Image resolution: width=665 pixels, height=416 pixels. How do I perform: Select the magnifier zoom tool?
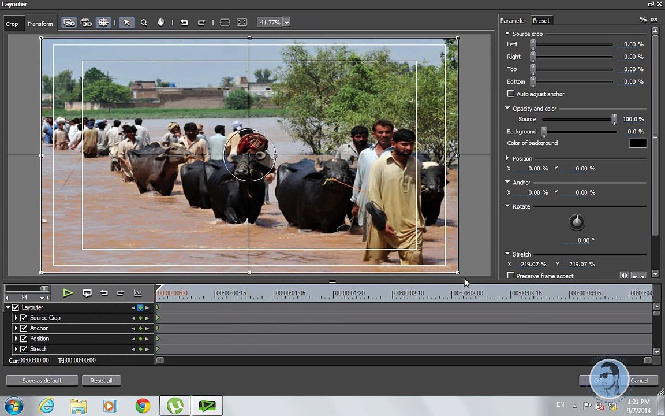(x=144, y=23)
